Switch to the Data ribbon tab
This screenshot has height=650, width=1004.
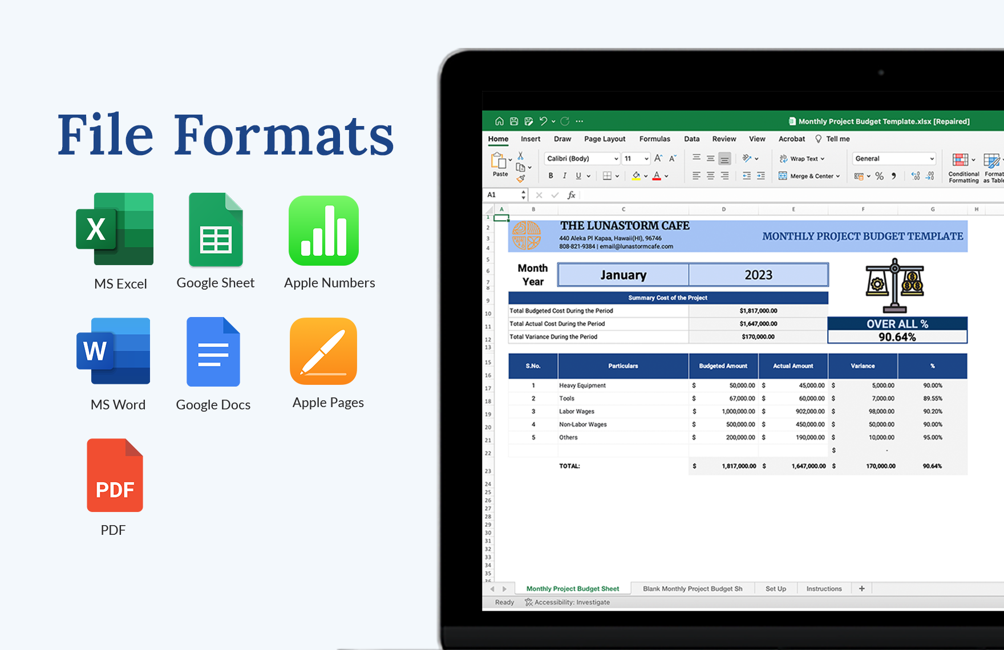pyautogui.click(x=692, y=139)
